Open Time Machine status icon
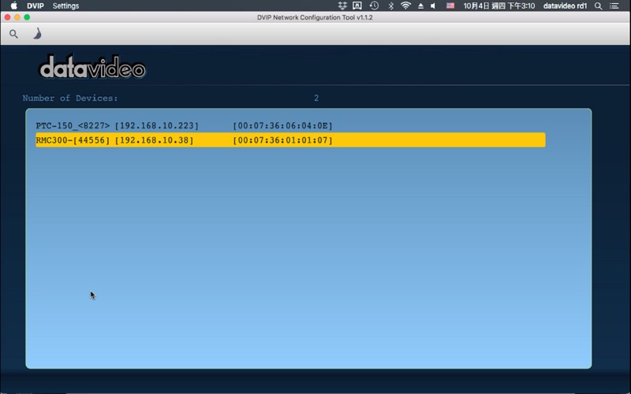631x394 pixels. click(374, 6)
